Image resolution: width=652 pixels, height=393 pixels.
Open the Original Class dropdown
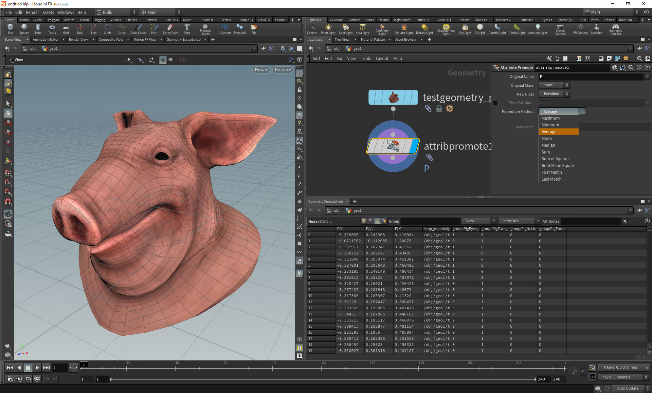[x=554, y=85]
